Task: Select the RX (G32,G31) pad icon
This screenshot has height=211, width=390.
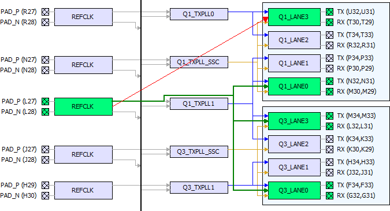Action: point(329,195)
